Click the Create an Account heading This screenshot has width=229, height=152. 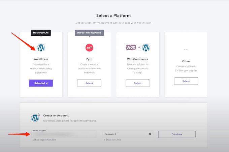(55, 116)
